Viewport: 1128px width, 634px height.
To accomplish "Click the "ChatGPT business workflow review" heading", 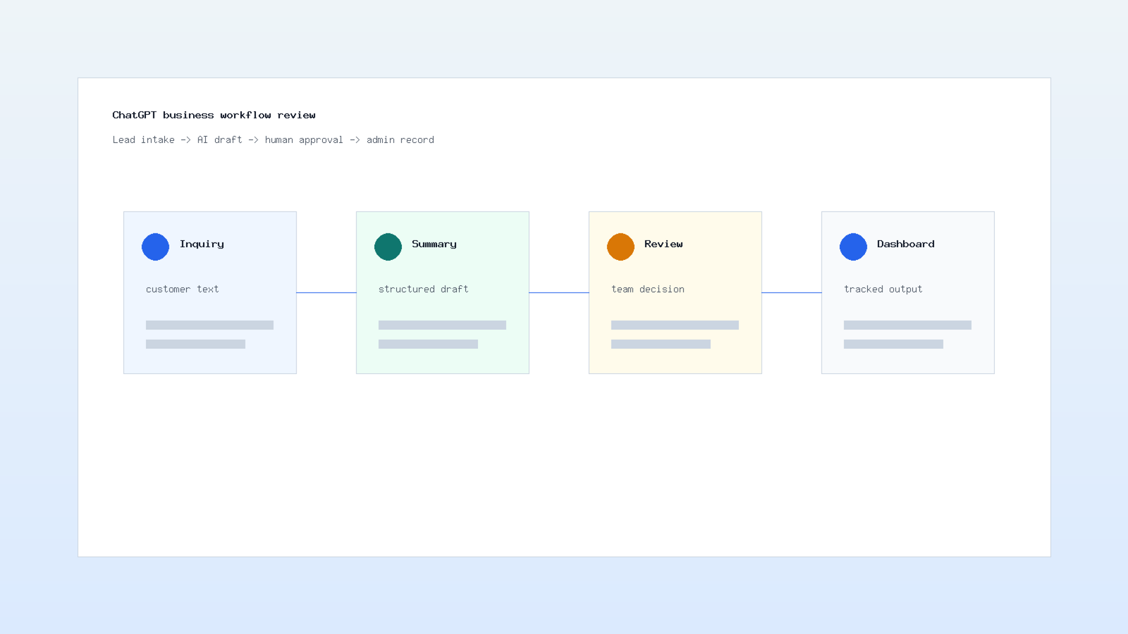I will 214,115.
